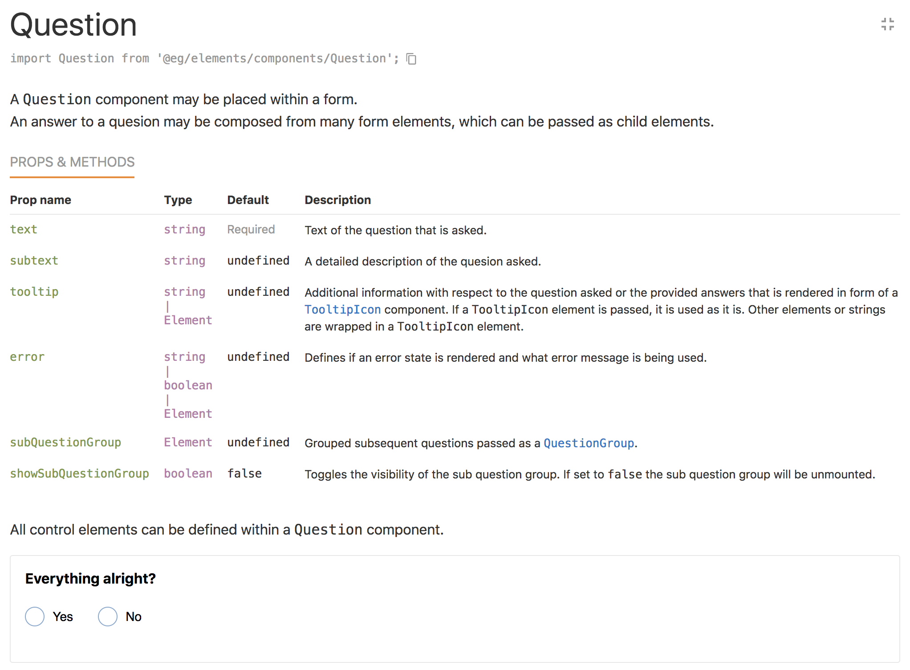Screen dimensions: 910x670
Task: Click the 'Default' column header
Action: click(248, 200)
